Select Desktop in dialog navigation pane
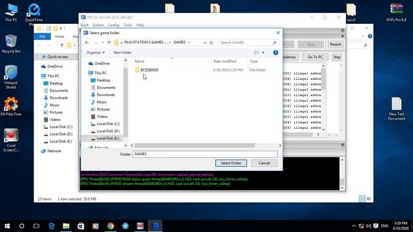 tap(103, 80)
